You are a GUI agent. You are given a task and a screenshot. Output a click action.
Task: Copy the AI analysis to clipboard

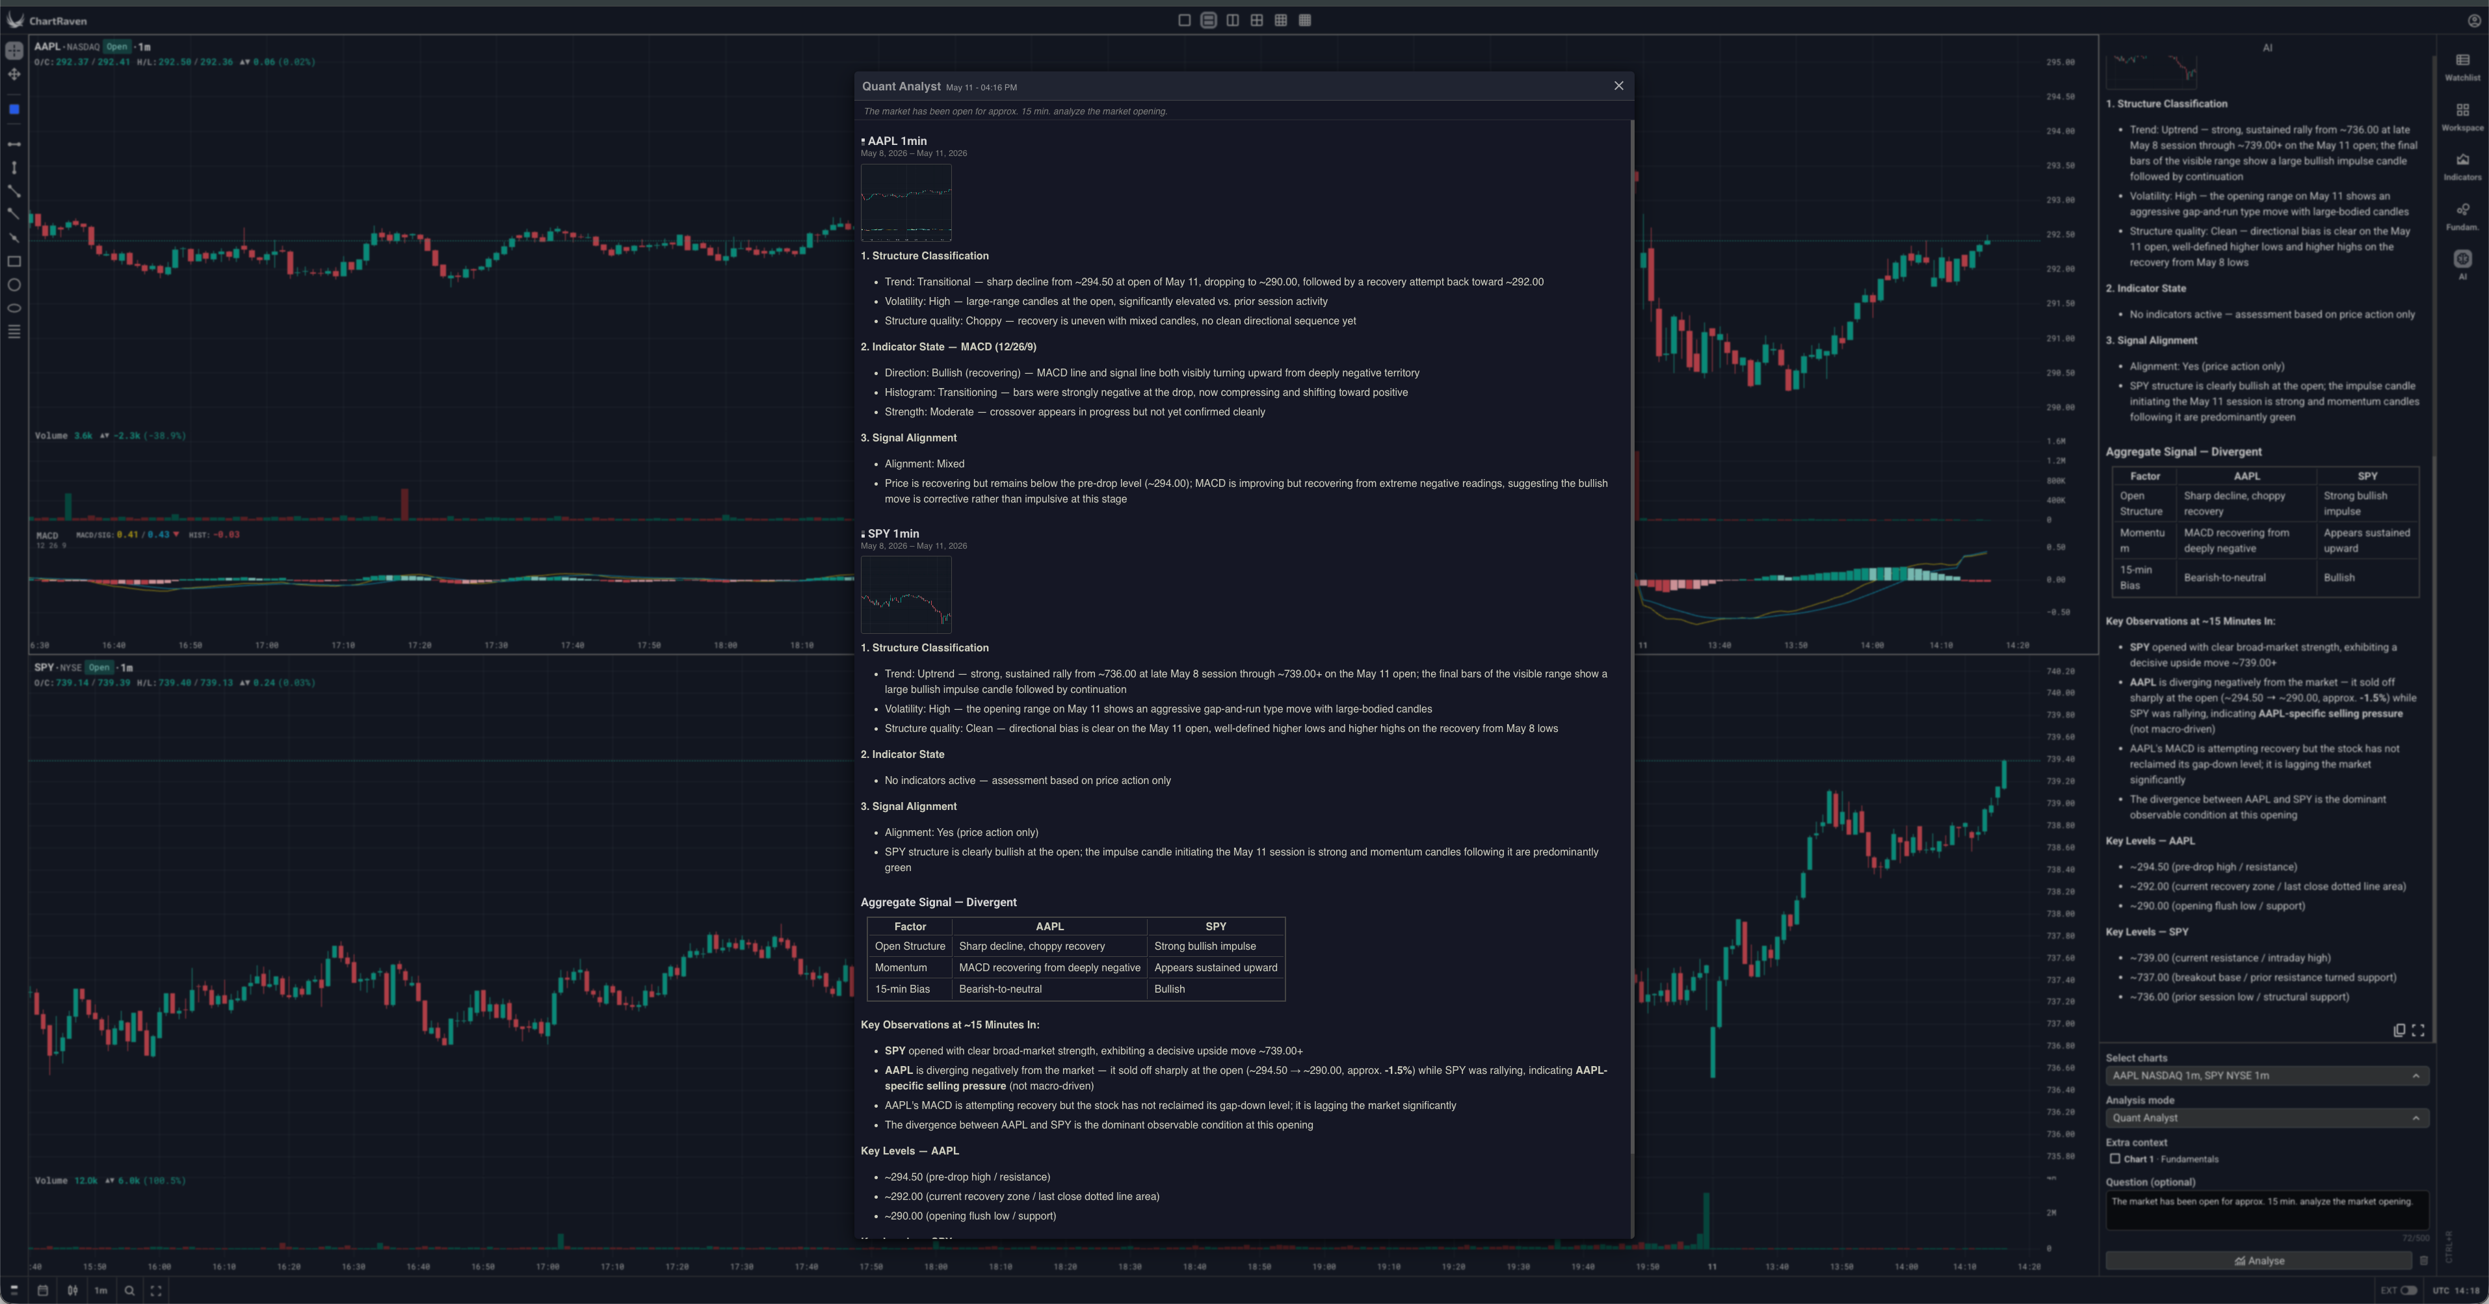[x=2398, y=1030]
